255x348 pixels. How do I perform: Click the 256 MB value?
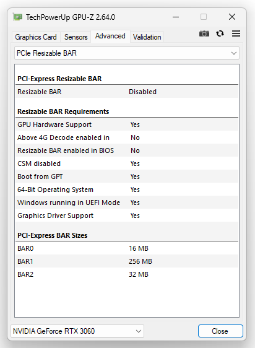pos(140,261)
